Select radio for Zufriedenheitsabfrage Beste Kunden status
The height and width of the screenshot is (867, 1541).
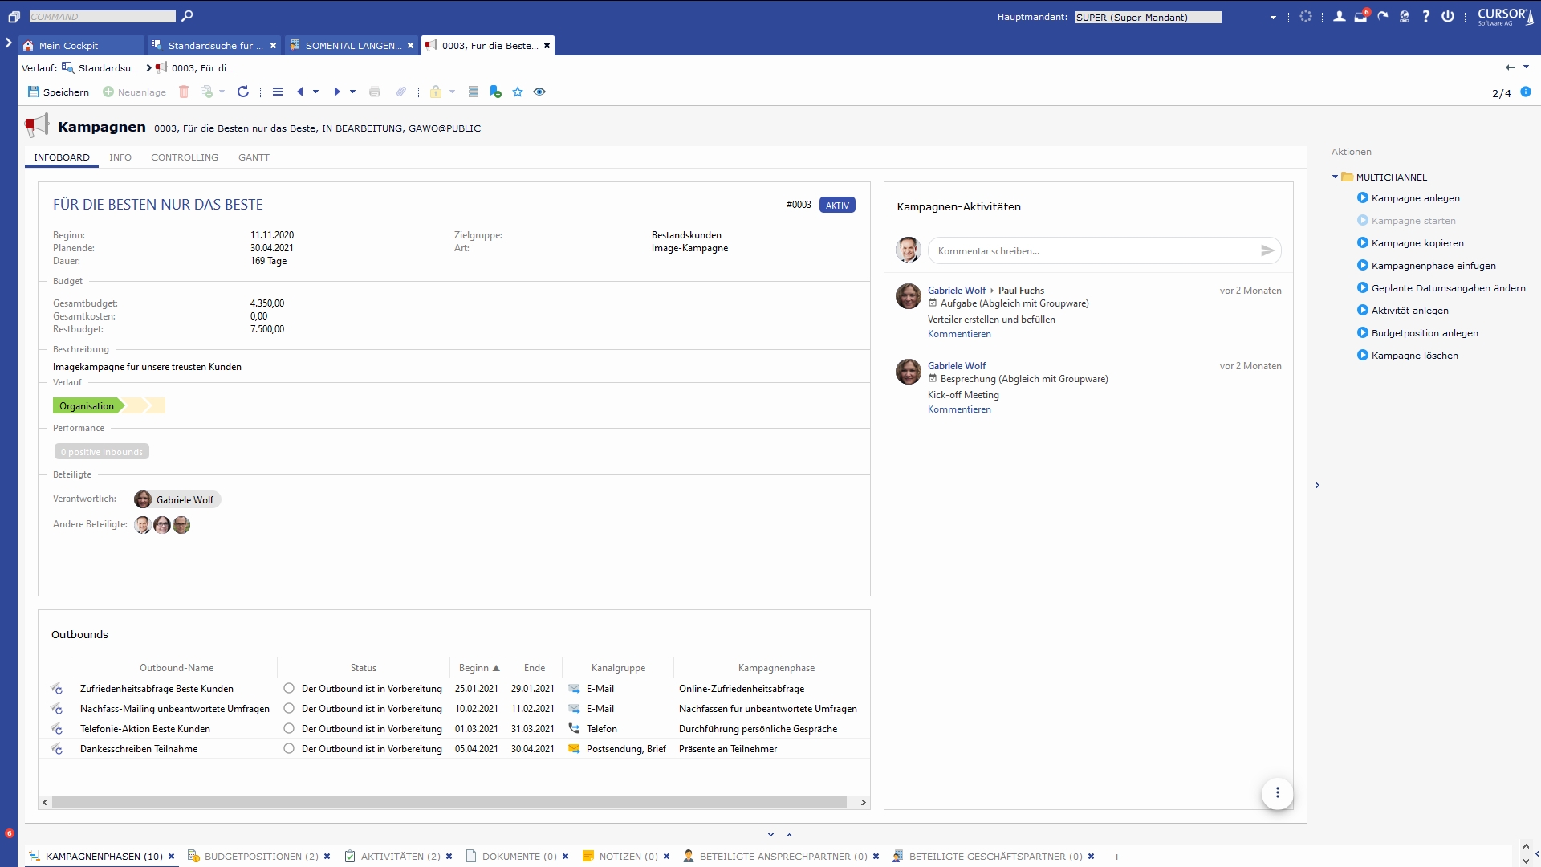(289, 688)
